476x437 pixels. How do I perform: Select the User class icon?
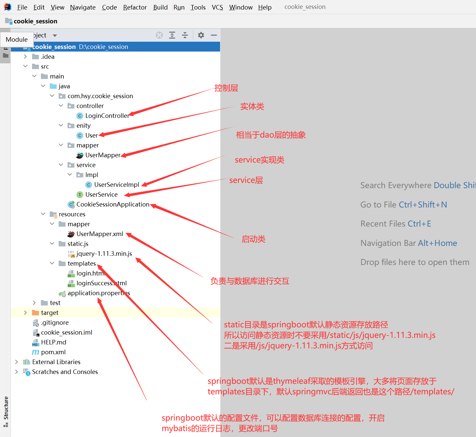[x=79, y=135]
